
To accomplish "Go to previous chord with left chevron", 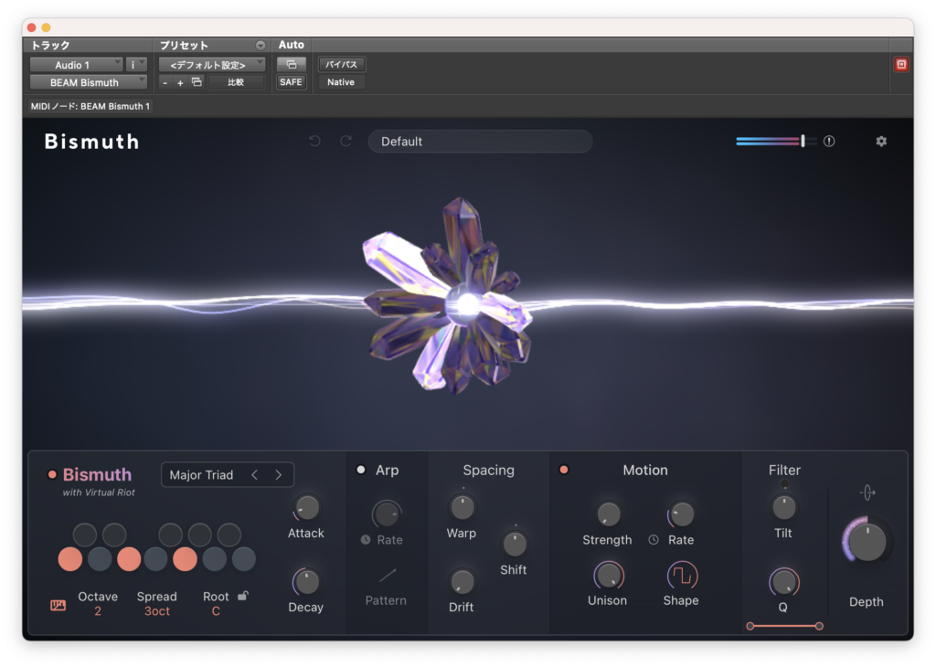I will (255, 475).
